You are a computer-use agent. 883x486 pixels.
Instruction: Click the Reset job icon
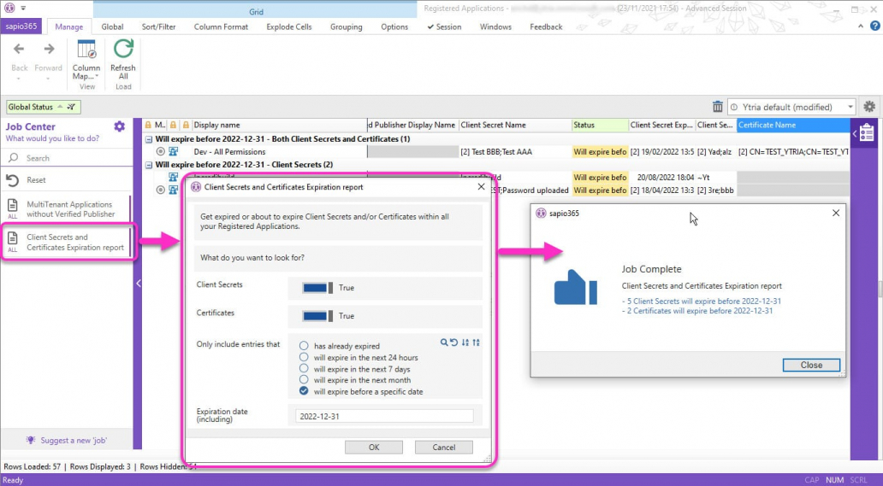pos(12,180)
